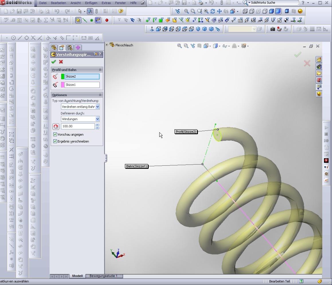Open the task pane file explorer folder
This screenshot has height=285, width=332.
(x=319, y=74)
